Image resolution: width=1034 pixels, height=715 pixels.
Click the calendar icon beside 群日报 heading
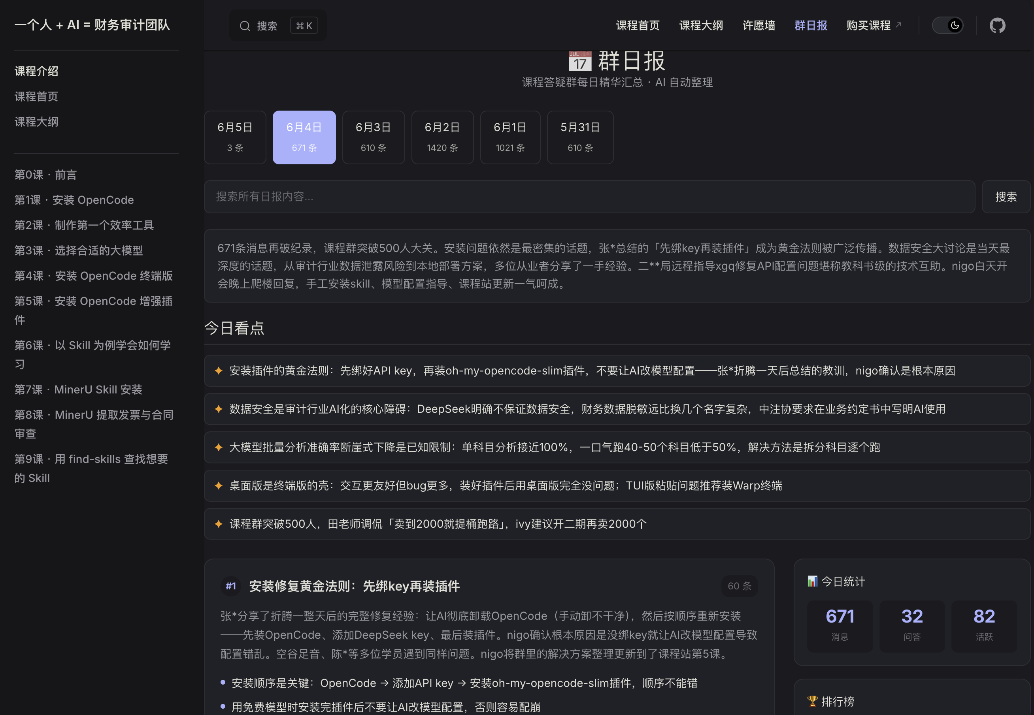click(x=580, y=61)
